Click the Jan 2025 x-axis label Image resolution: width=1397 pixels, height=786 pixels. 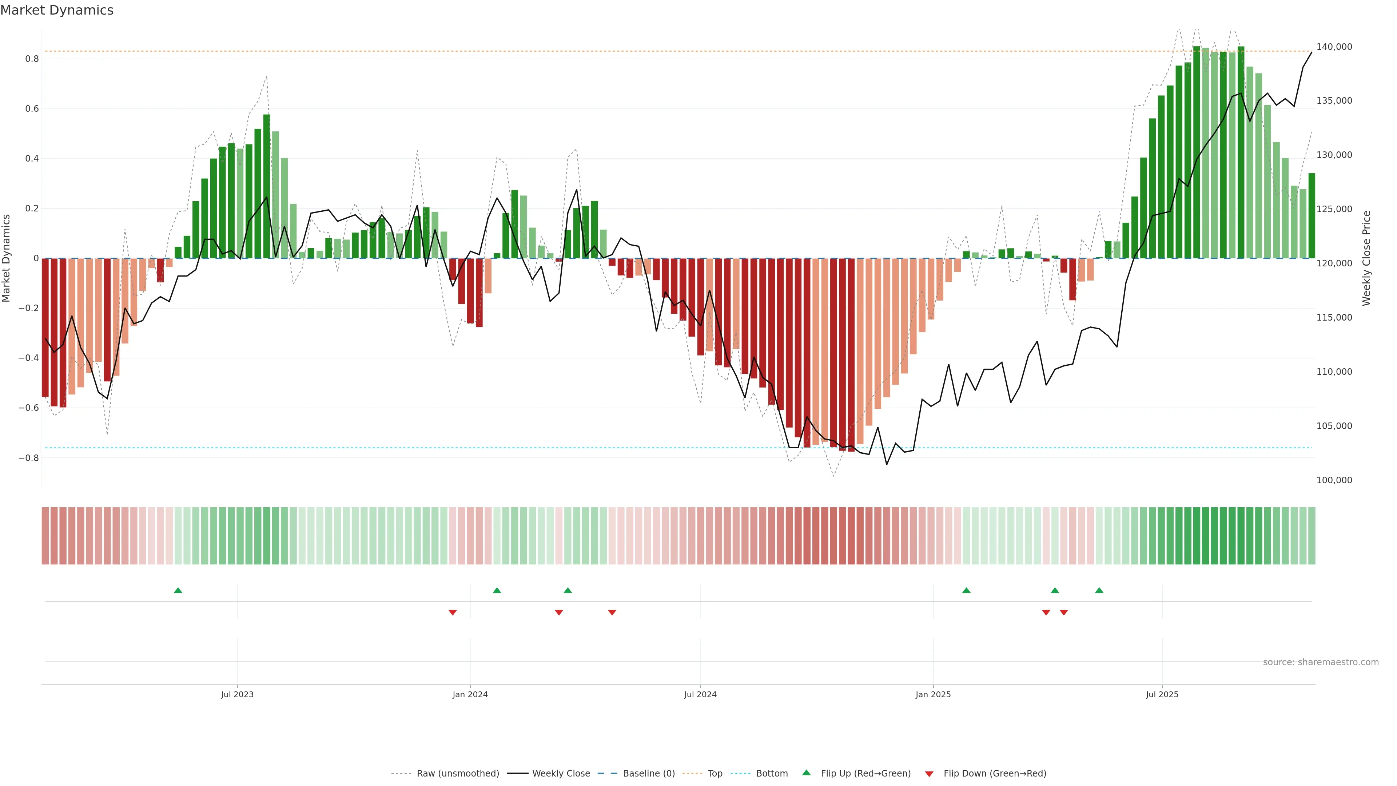pos(933,694)
